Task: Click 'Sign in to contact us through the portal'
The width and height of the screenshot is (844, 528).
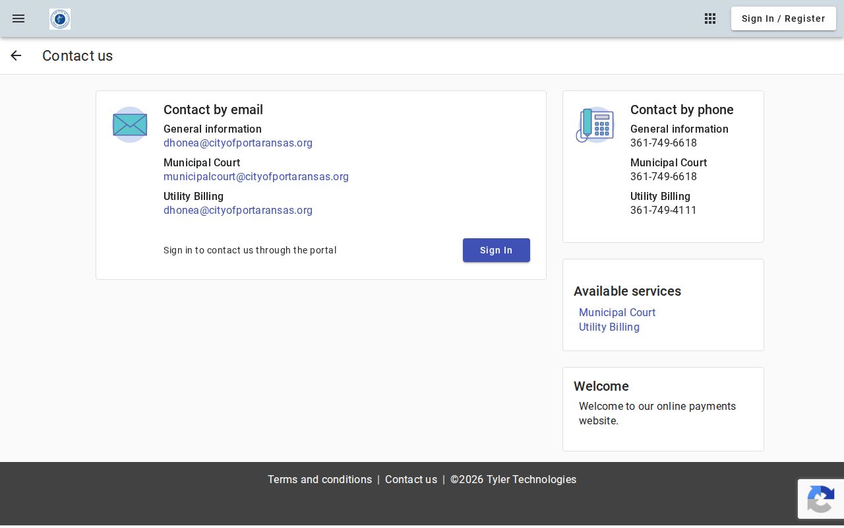Action: click(x=250, y=250)
